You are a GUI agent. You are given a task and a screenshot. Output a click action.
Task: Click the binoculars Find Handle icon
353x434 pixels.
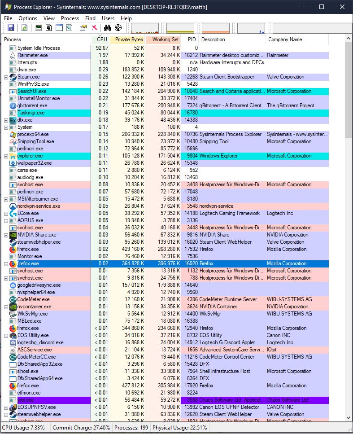pyautogui.click(x=108, y=28)
